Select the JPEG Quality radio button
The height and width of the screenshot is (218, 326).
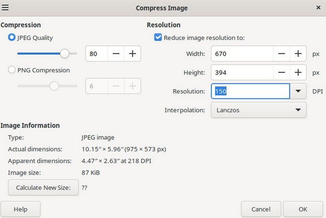(12, 38)
